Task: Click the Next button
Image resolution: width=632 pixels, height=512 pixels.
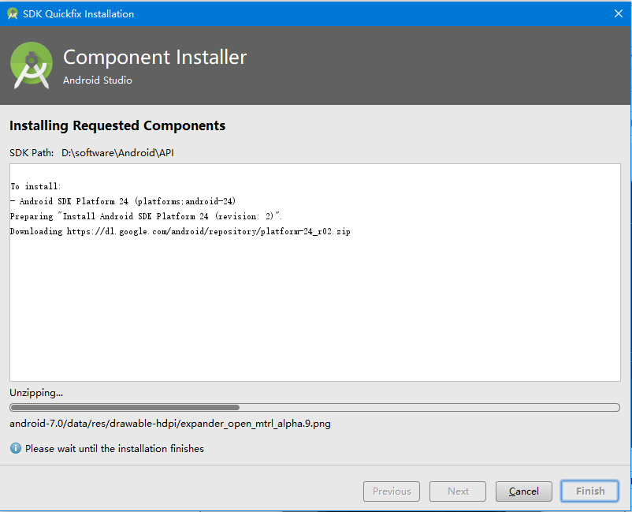Action: click(x=458, y=491)
